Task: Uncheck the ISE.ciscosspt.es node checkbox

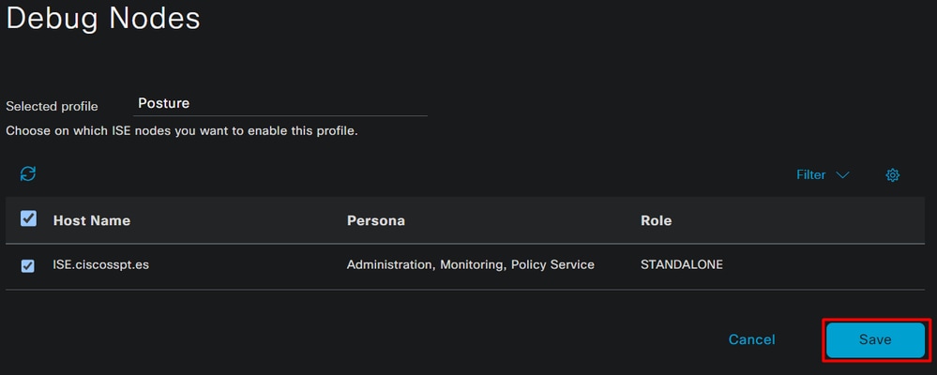Action: click(27, 265)
